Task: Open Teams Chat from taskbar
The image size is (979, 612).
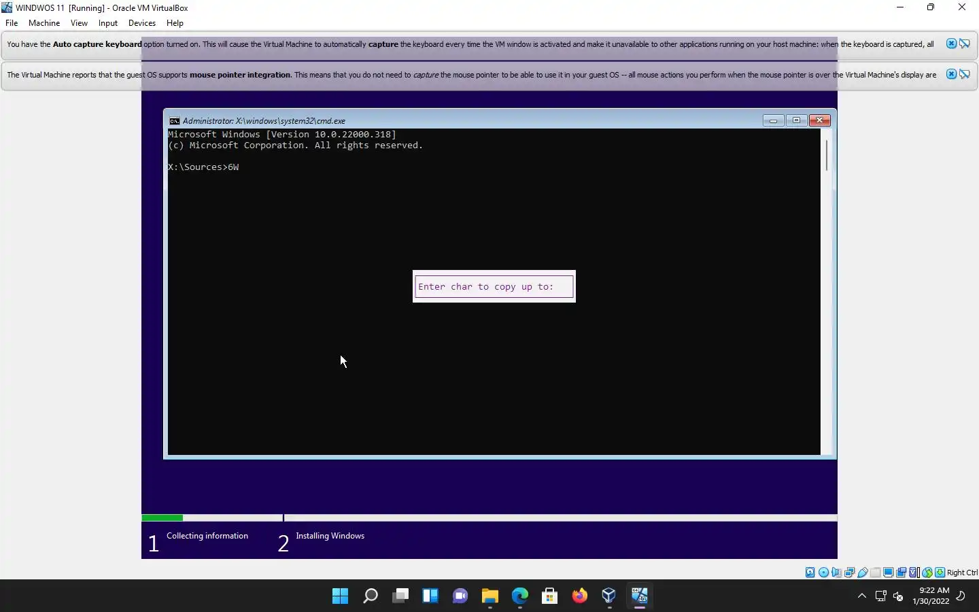Action: click(460, 596)
